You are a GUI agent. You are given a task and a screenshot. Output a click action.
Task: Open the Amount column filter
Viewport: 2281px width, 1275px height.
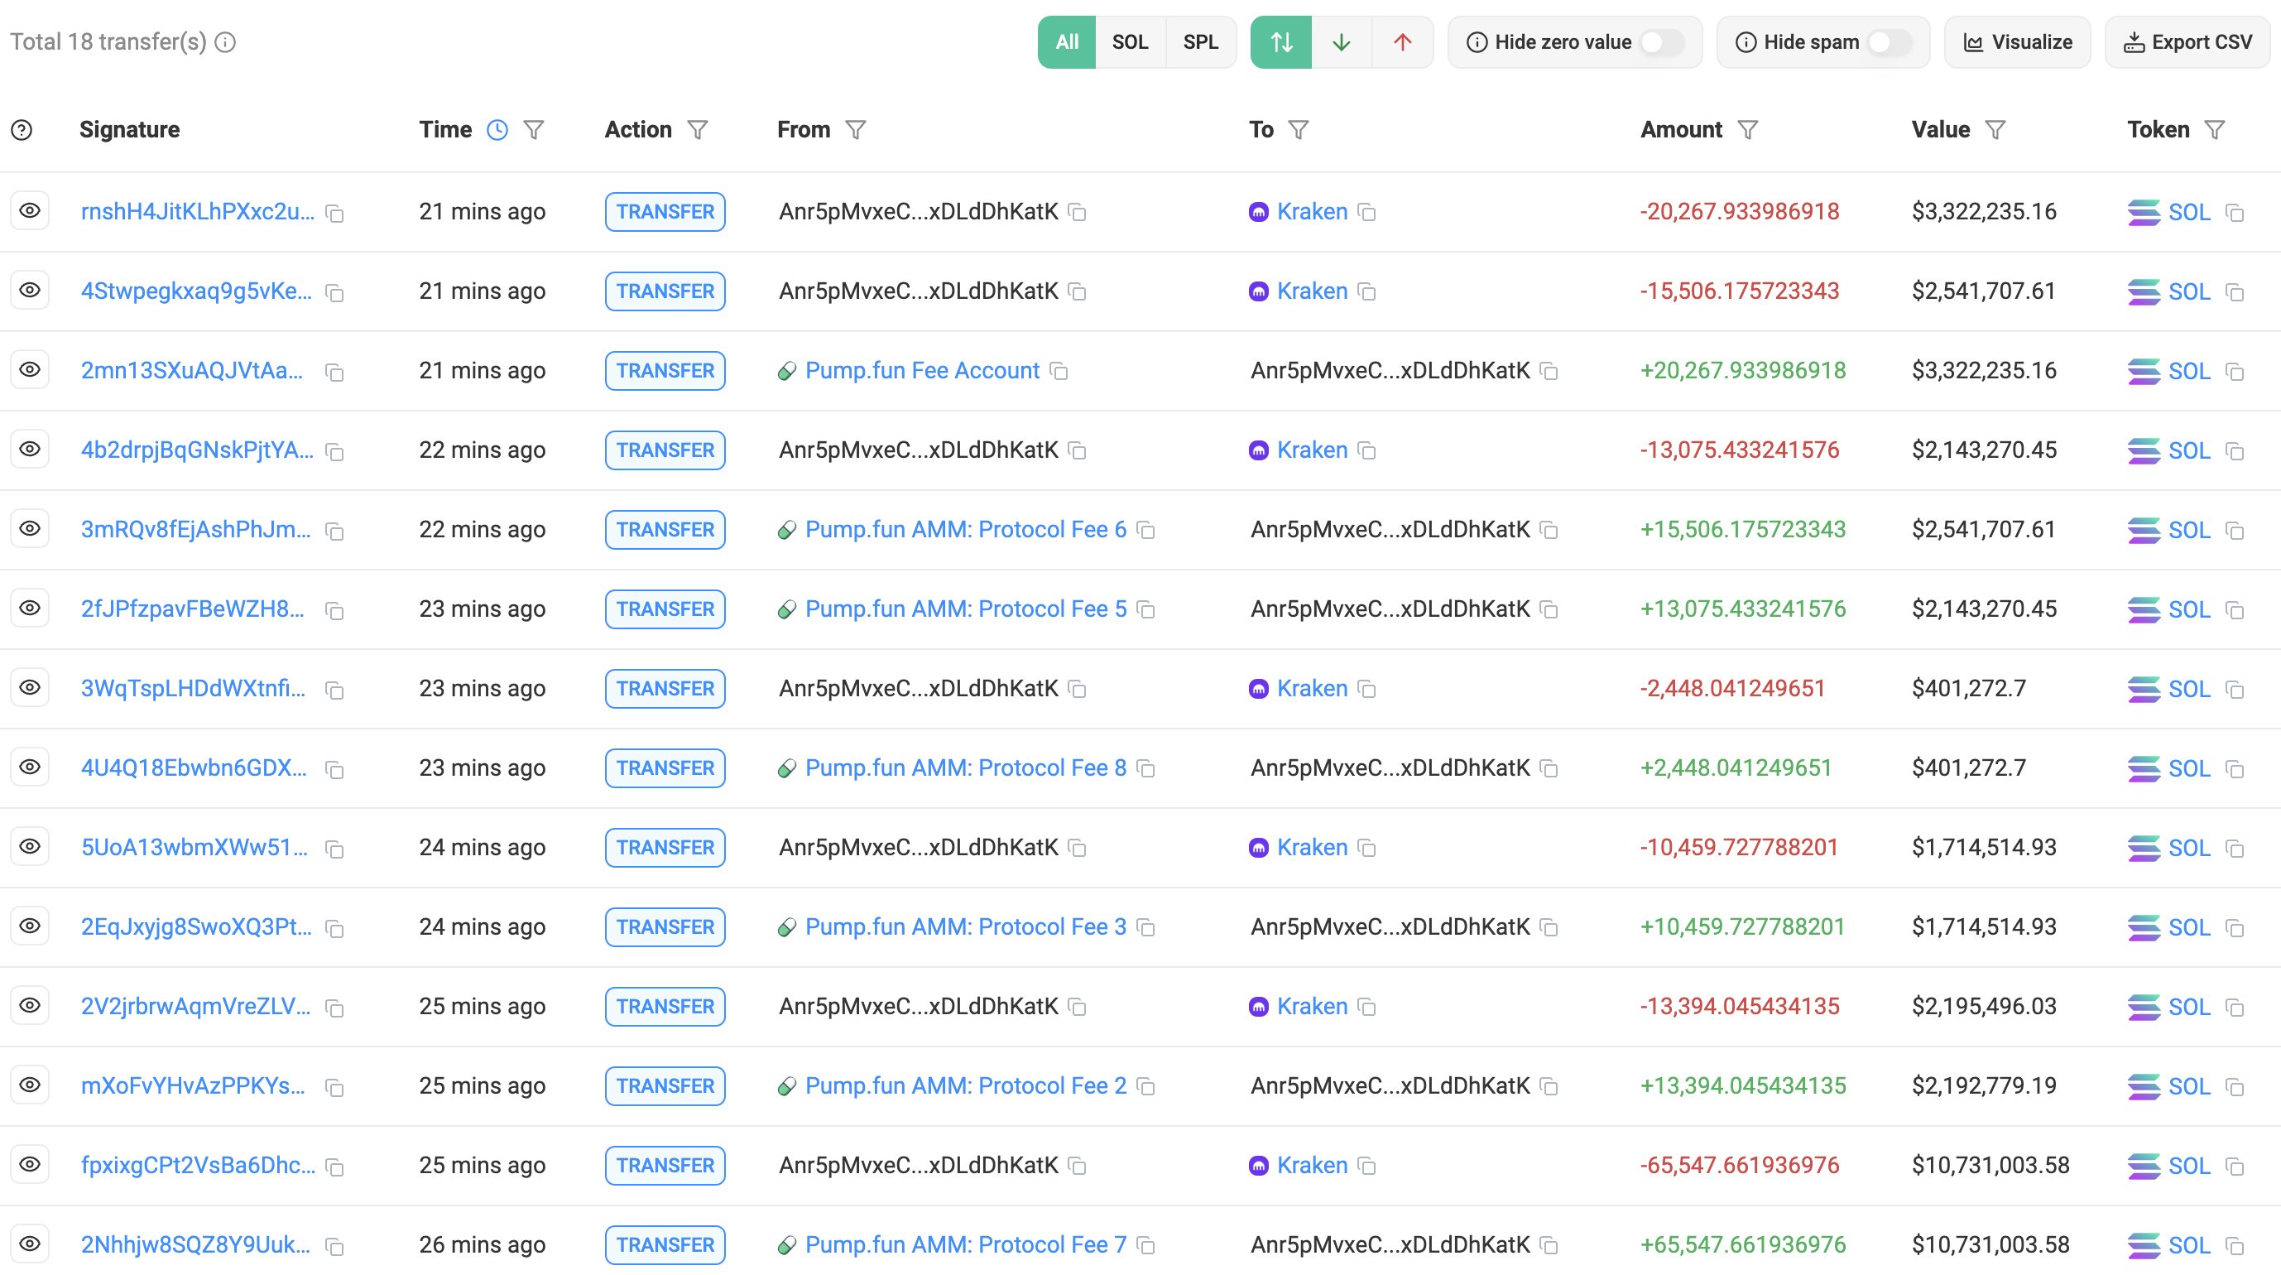click(1747, 130)
